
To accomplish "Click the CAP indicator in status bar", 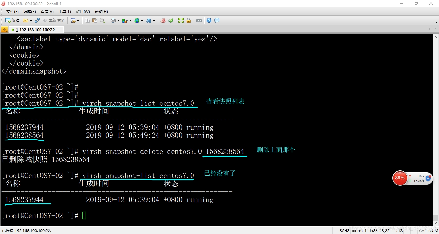I will click(423, 230).
